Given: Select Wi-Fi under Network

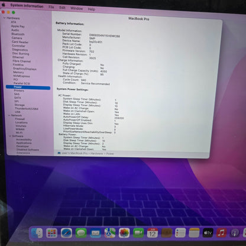Looking at the screenshot, I should pos(19,132).
